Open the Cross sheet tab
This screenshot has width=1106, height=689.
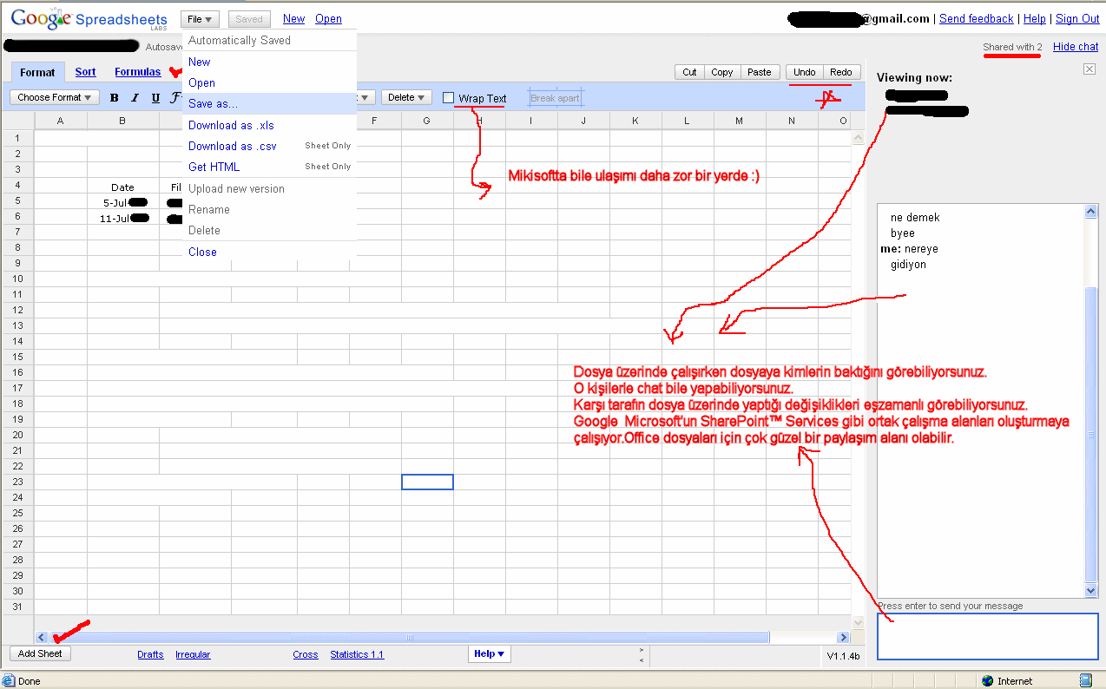coord(306,655)
